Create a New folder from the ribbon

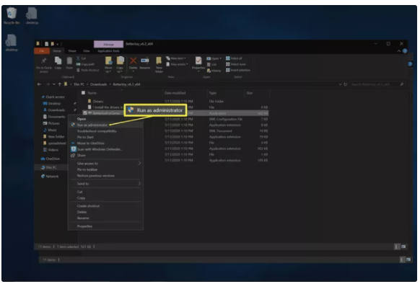click(159, 64)
